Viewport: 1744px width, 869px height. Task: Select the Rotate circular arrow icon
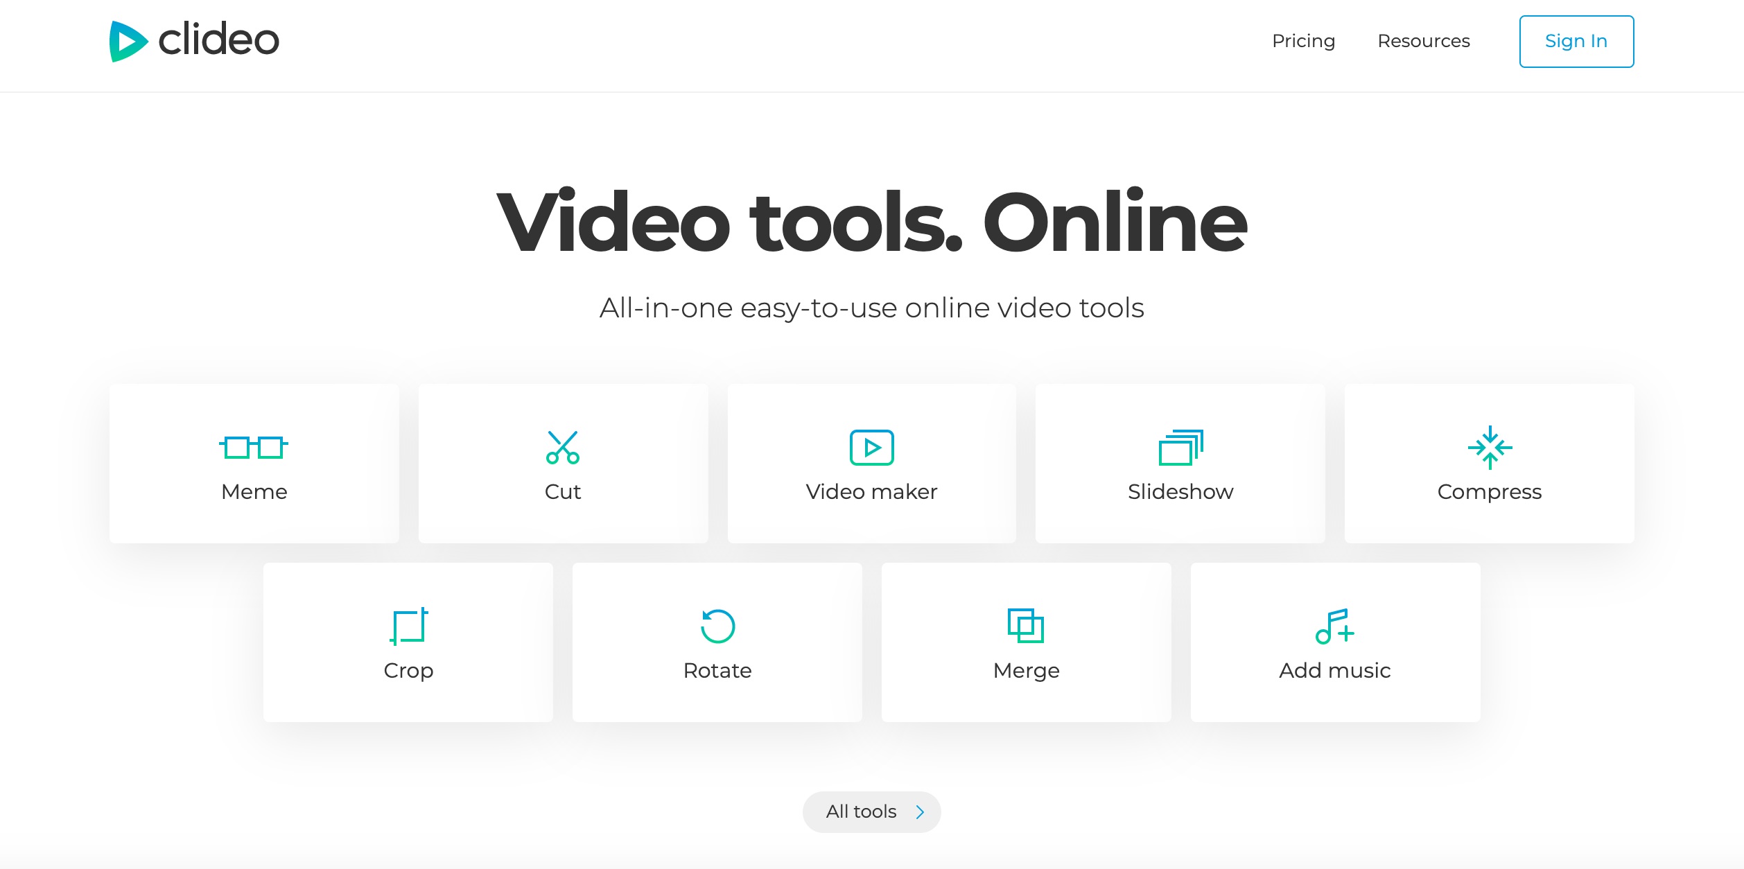717,626
